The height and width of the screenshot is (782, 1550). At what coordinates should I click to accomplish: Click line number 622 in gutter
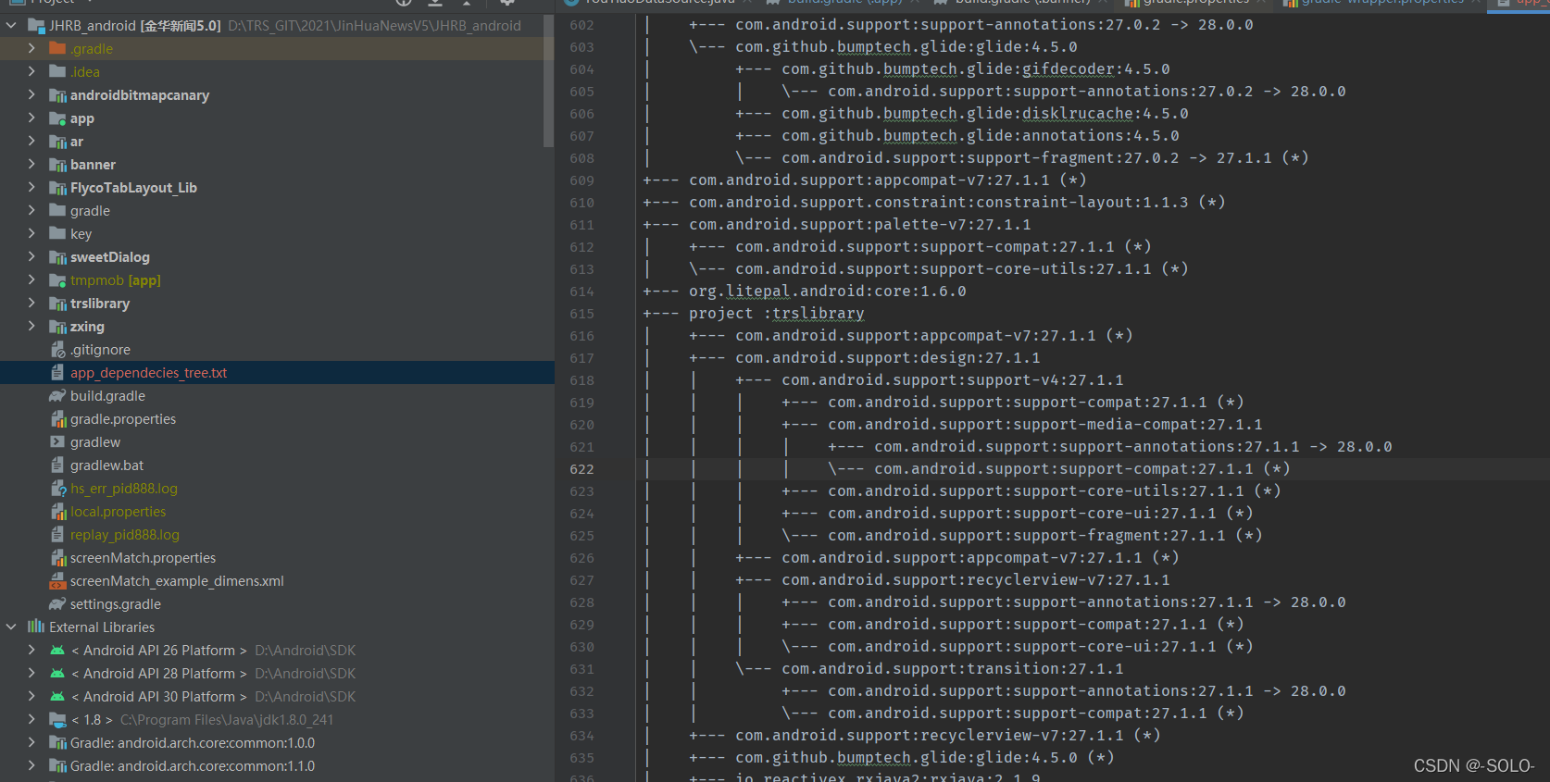click(581, 469)
